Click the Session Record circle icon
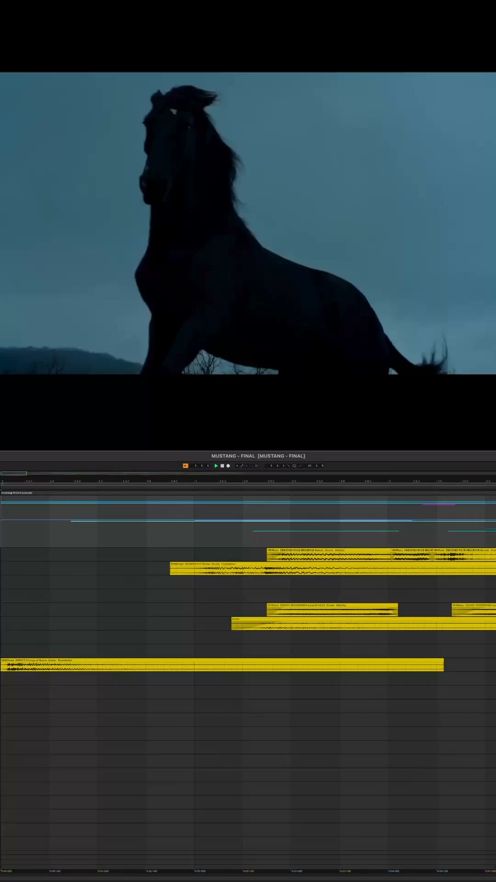This screenshot has width=496, height=882. point(256,466)
